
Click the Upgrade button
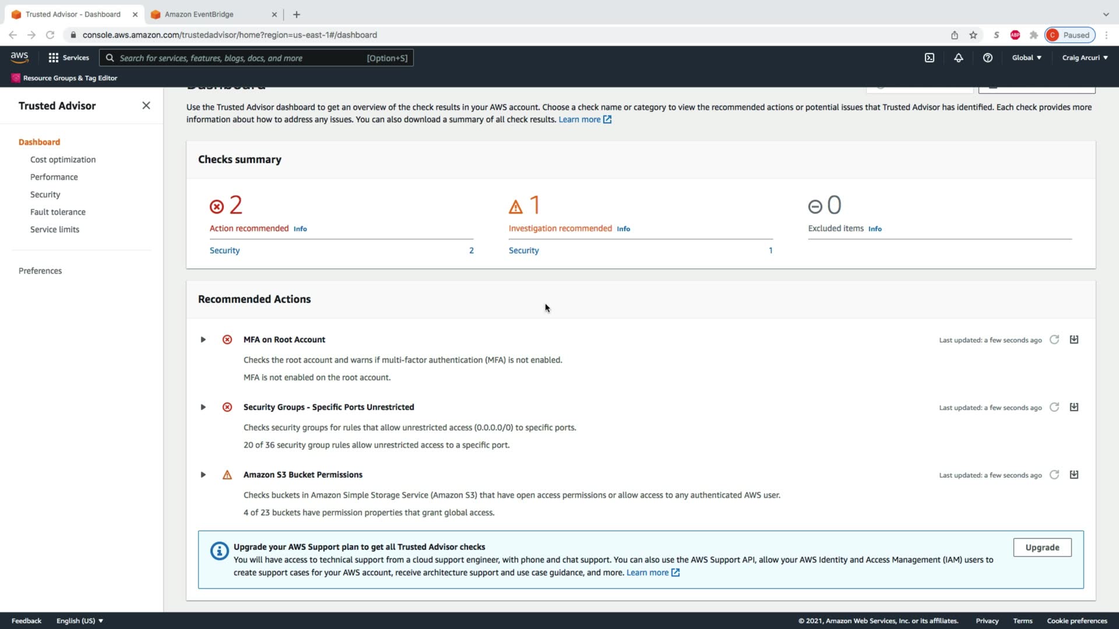tap(1042, 547)
